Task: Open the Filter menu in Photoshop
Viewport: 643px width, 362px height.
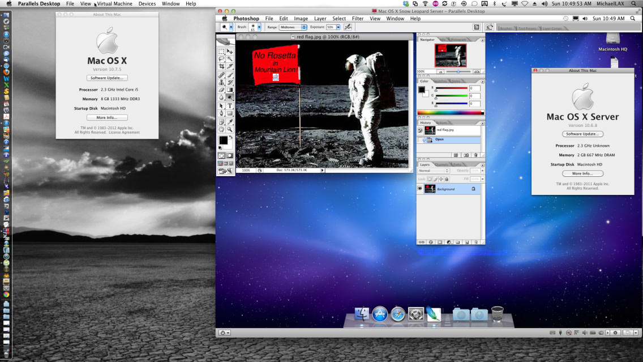Action: point(358,19)
